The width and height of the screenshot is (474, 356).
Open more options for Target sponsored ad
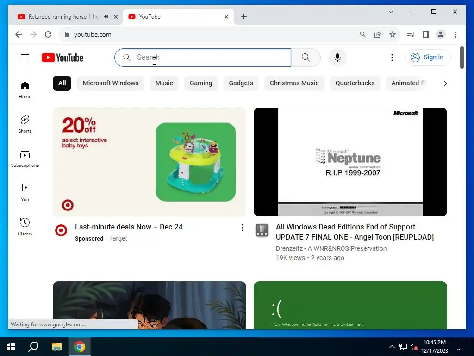[x=243, y=228]
